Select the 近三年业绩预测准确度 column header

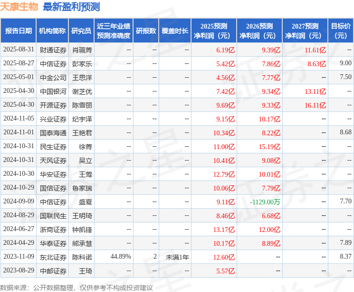click(114, 31)
